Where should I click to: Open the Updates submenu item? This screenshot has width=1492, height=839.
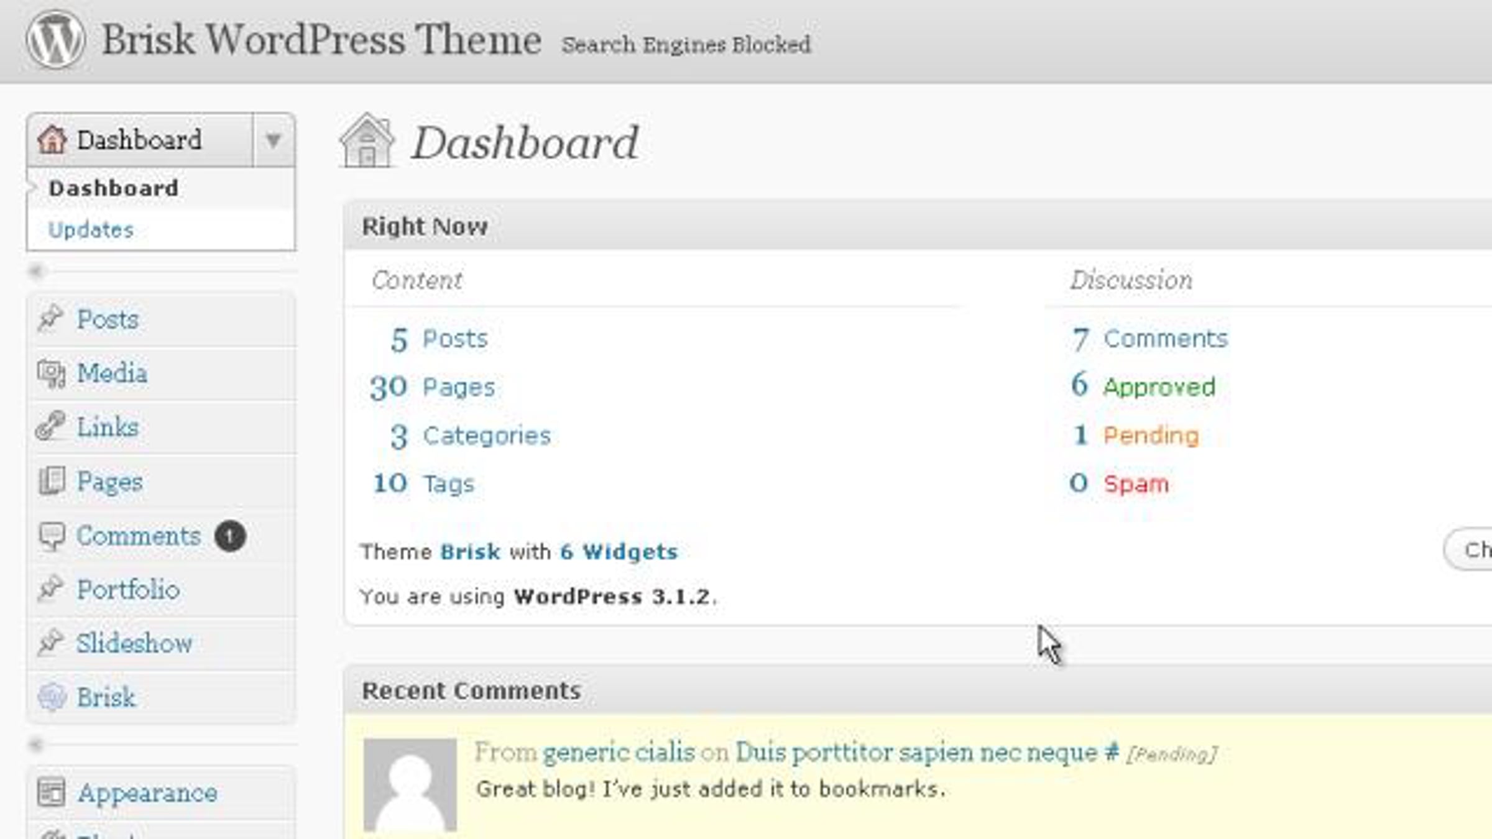point(91,230)
